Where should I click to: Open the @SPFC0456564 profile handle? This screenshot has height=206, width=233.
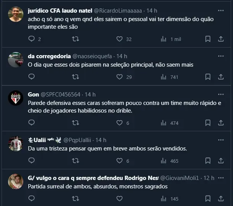click(60, 95)
